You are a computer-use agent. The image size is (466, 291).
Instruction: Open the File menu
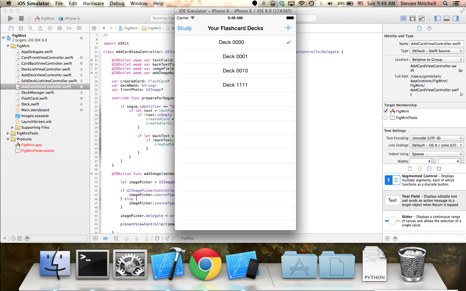(59, 4)
